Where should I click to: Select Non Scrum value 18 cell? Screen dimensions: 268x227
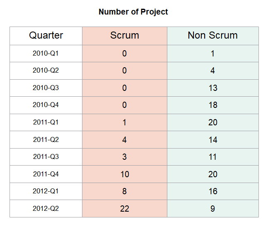tap(212, 105)
